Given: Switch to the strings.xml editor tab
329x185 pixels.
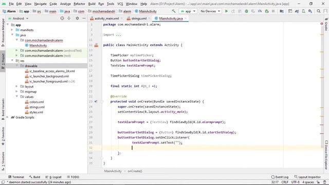Looking at the screenshot, I should pos(139,18).
